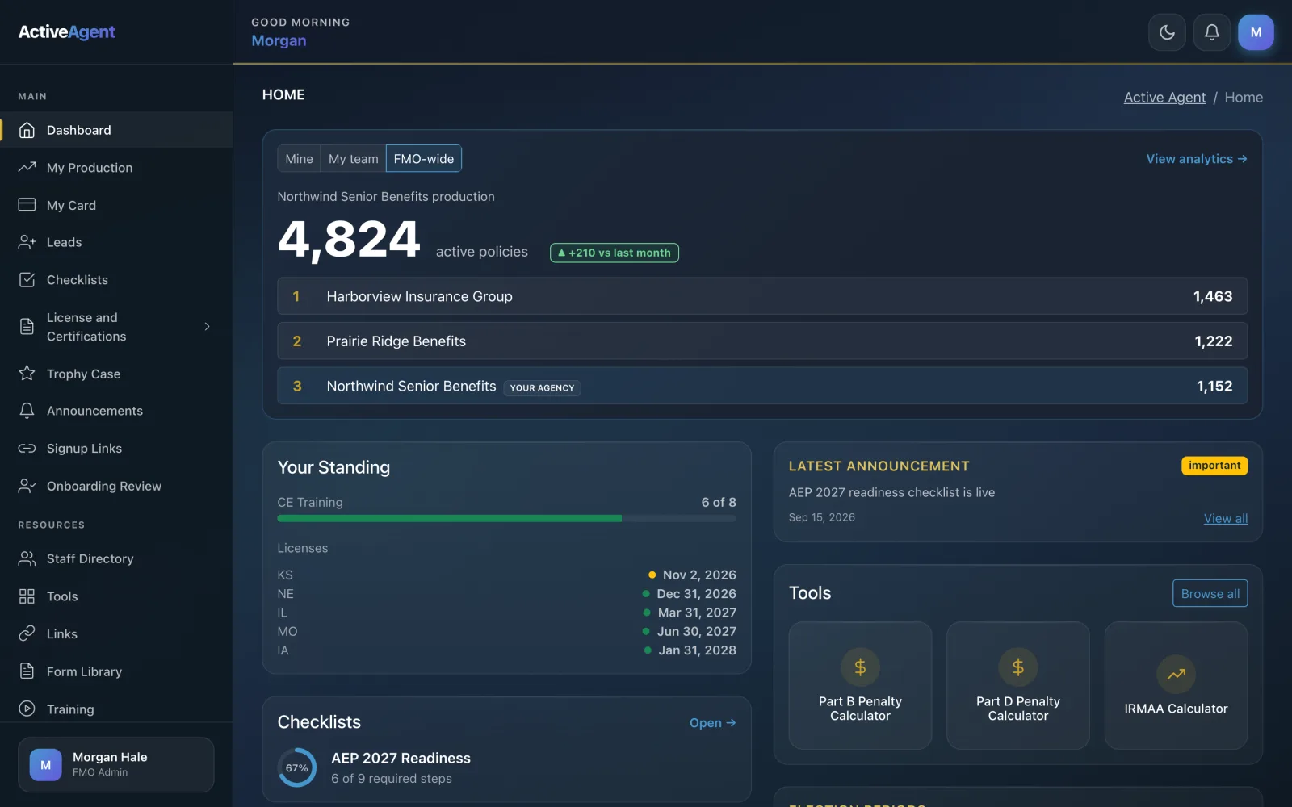This screenshot has height=807, width=1292.
Task: Click the Announcements bell icon in the sidebar
Action: click(x=27, y=411)
